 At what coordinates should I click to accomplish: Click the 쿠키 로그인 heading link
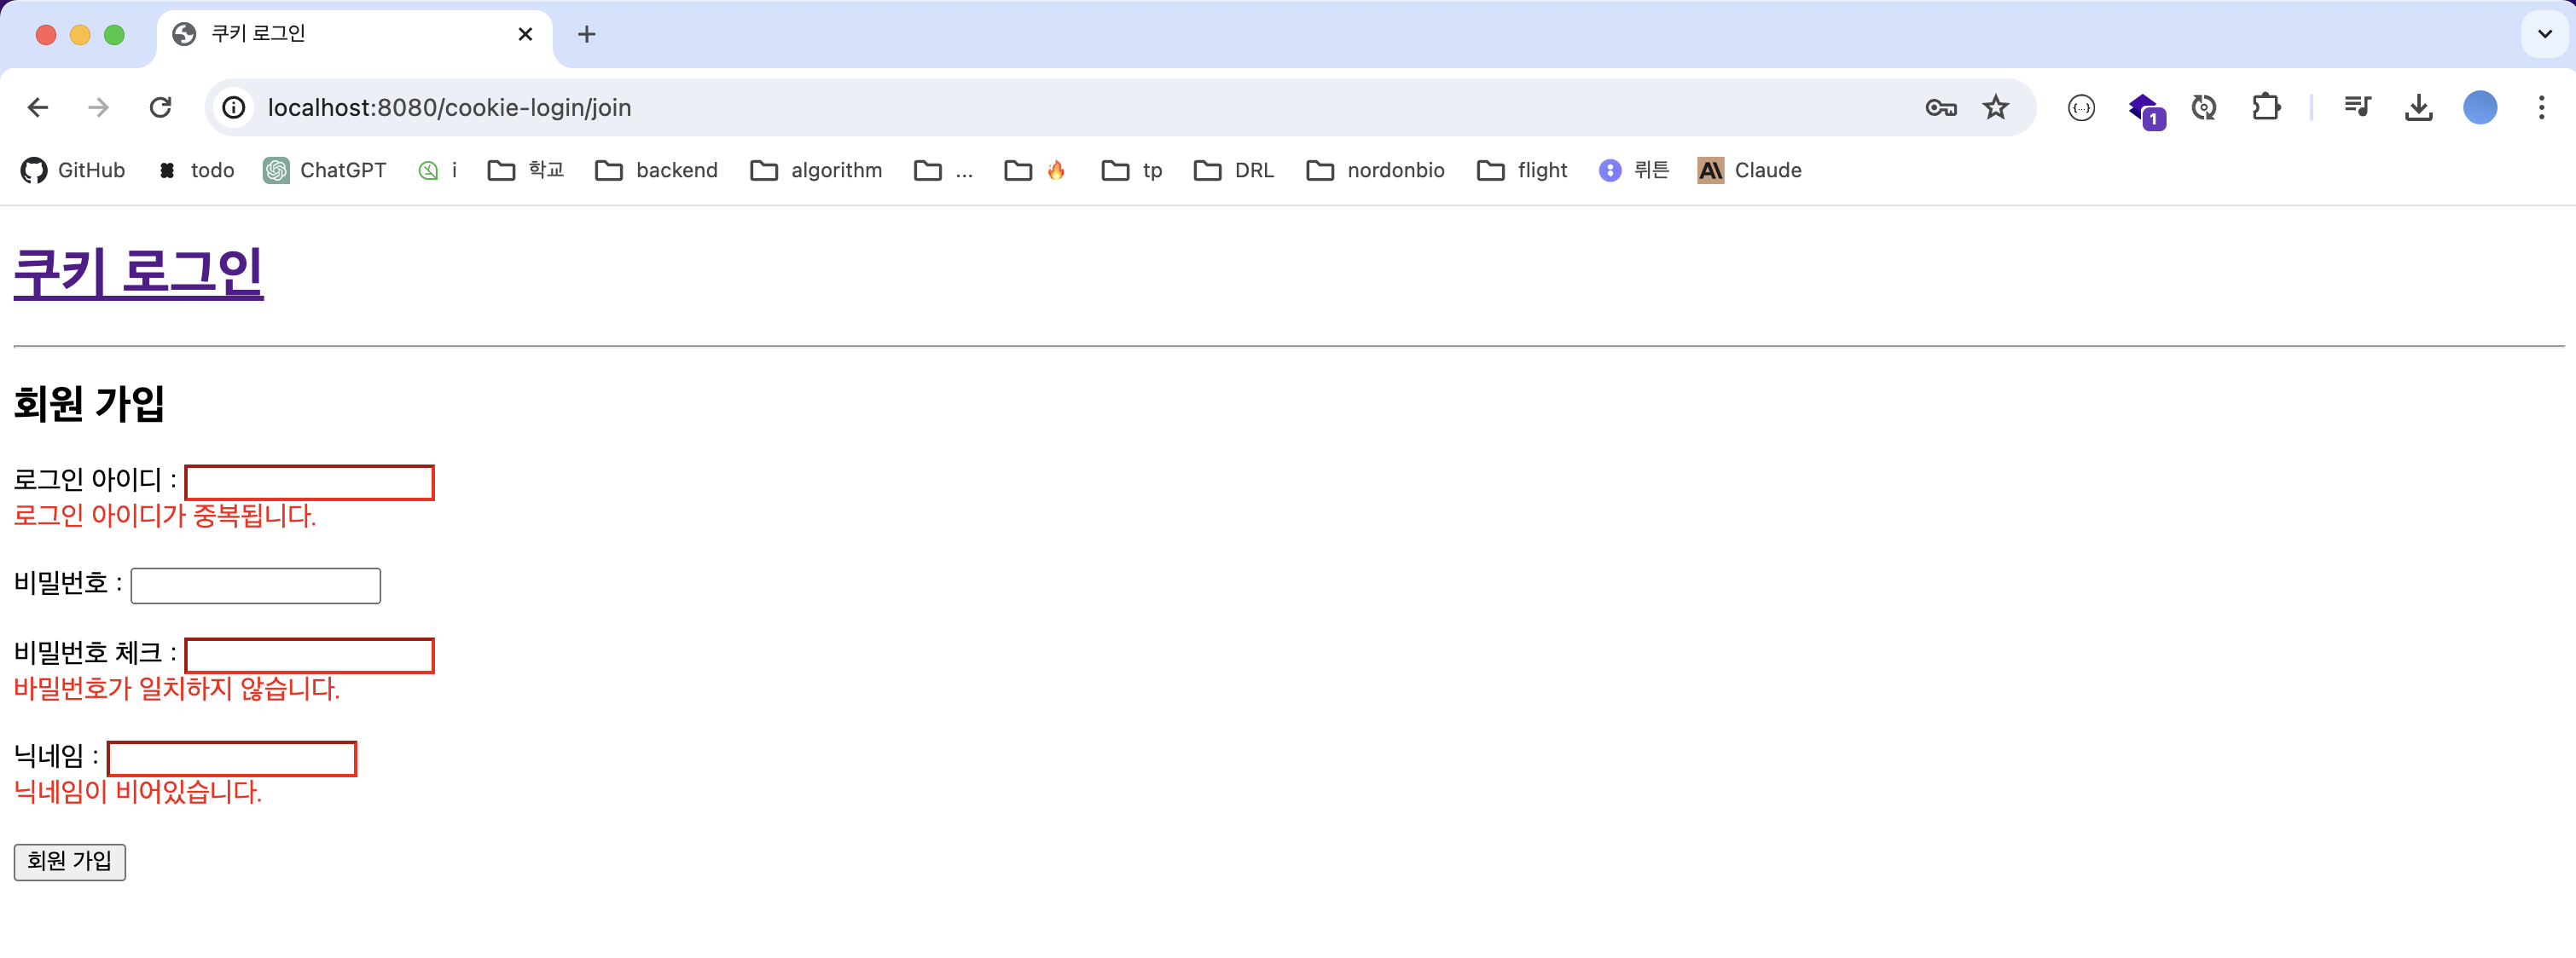pos(138,272)
